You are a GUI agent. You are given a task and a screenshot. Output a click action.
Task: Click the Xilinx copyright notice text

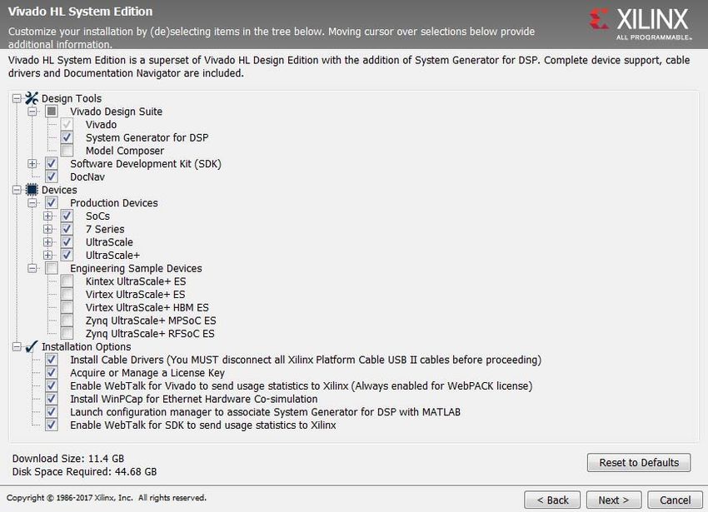click(107, 498)
